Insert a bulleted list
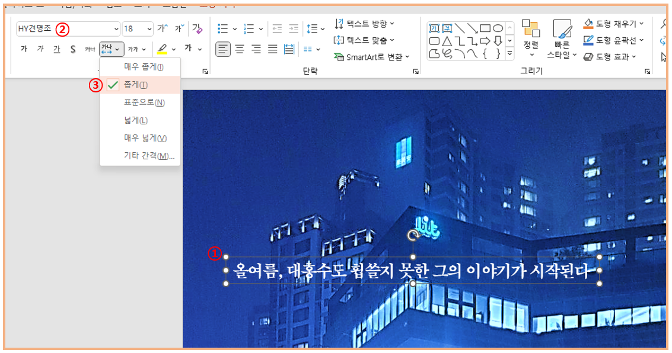Viewport: 672px width, 353px height. click(223, 28)
